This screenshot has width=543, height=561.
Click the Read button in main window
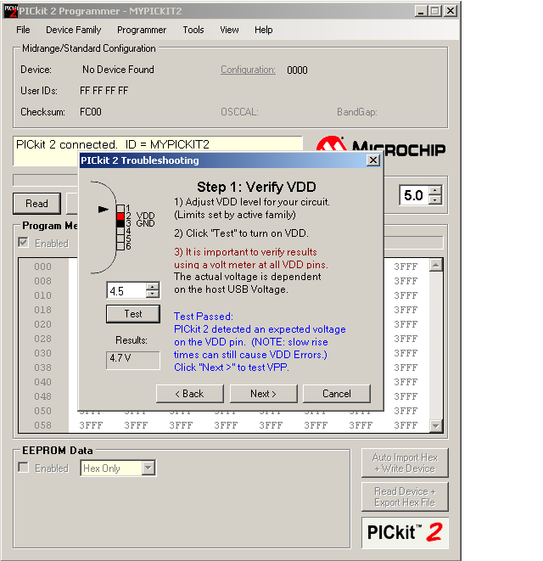click(x=36, y=203)
